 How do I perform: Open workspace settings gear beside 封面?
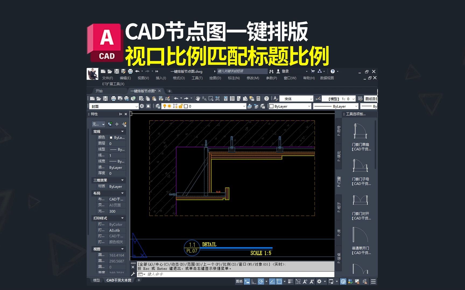(142, 106)
